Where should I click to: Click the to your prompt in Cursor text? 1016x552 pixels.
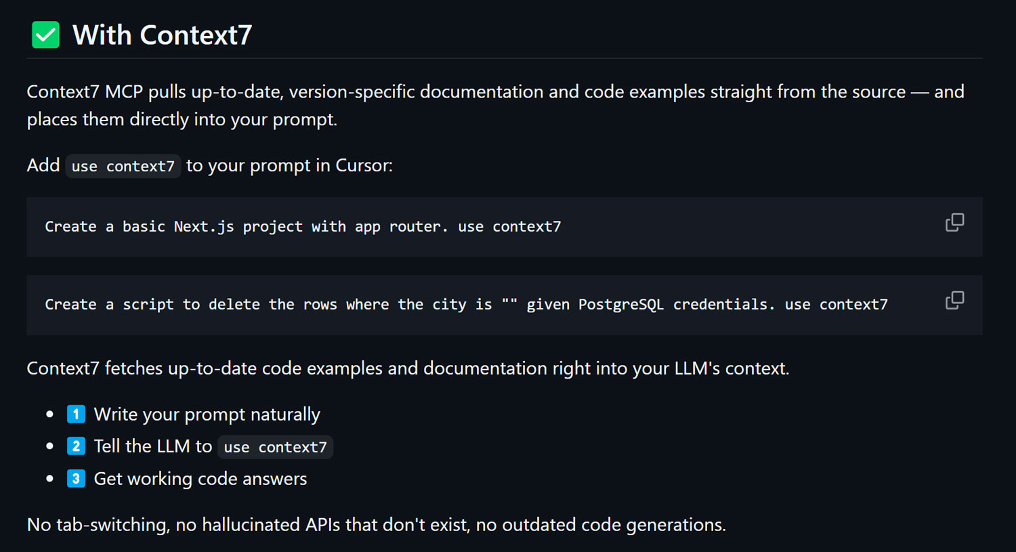[x=289, y=166]
